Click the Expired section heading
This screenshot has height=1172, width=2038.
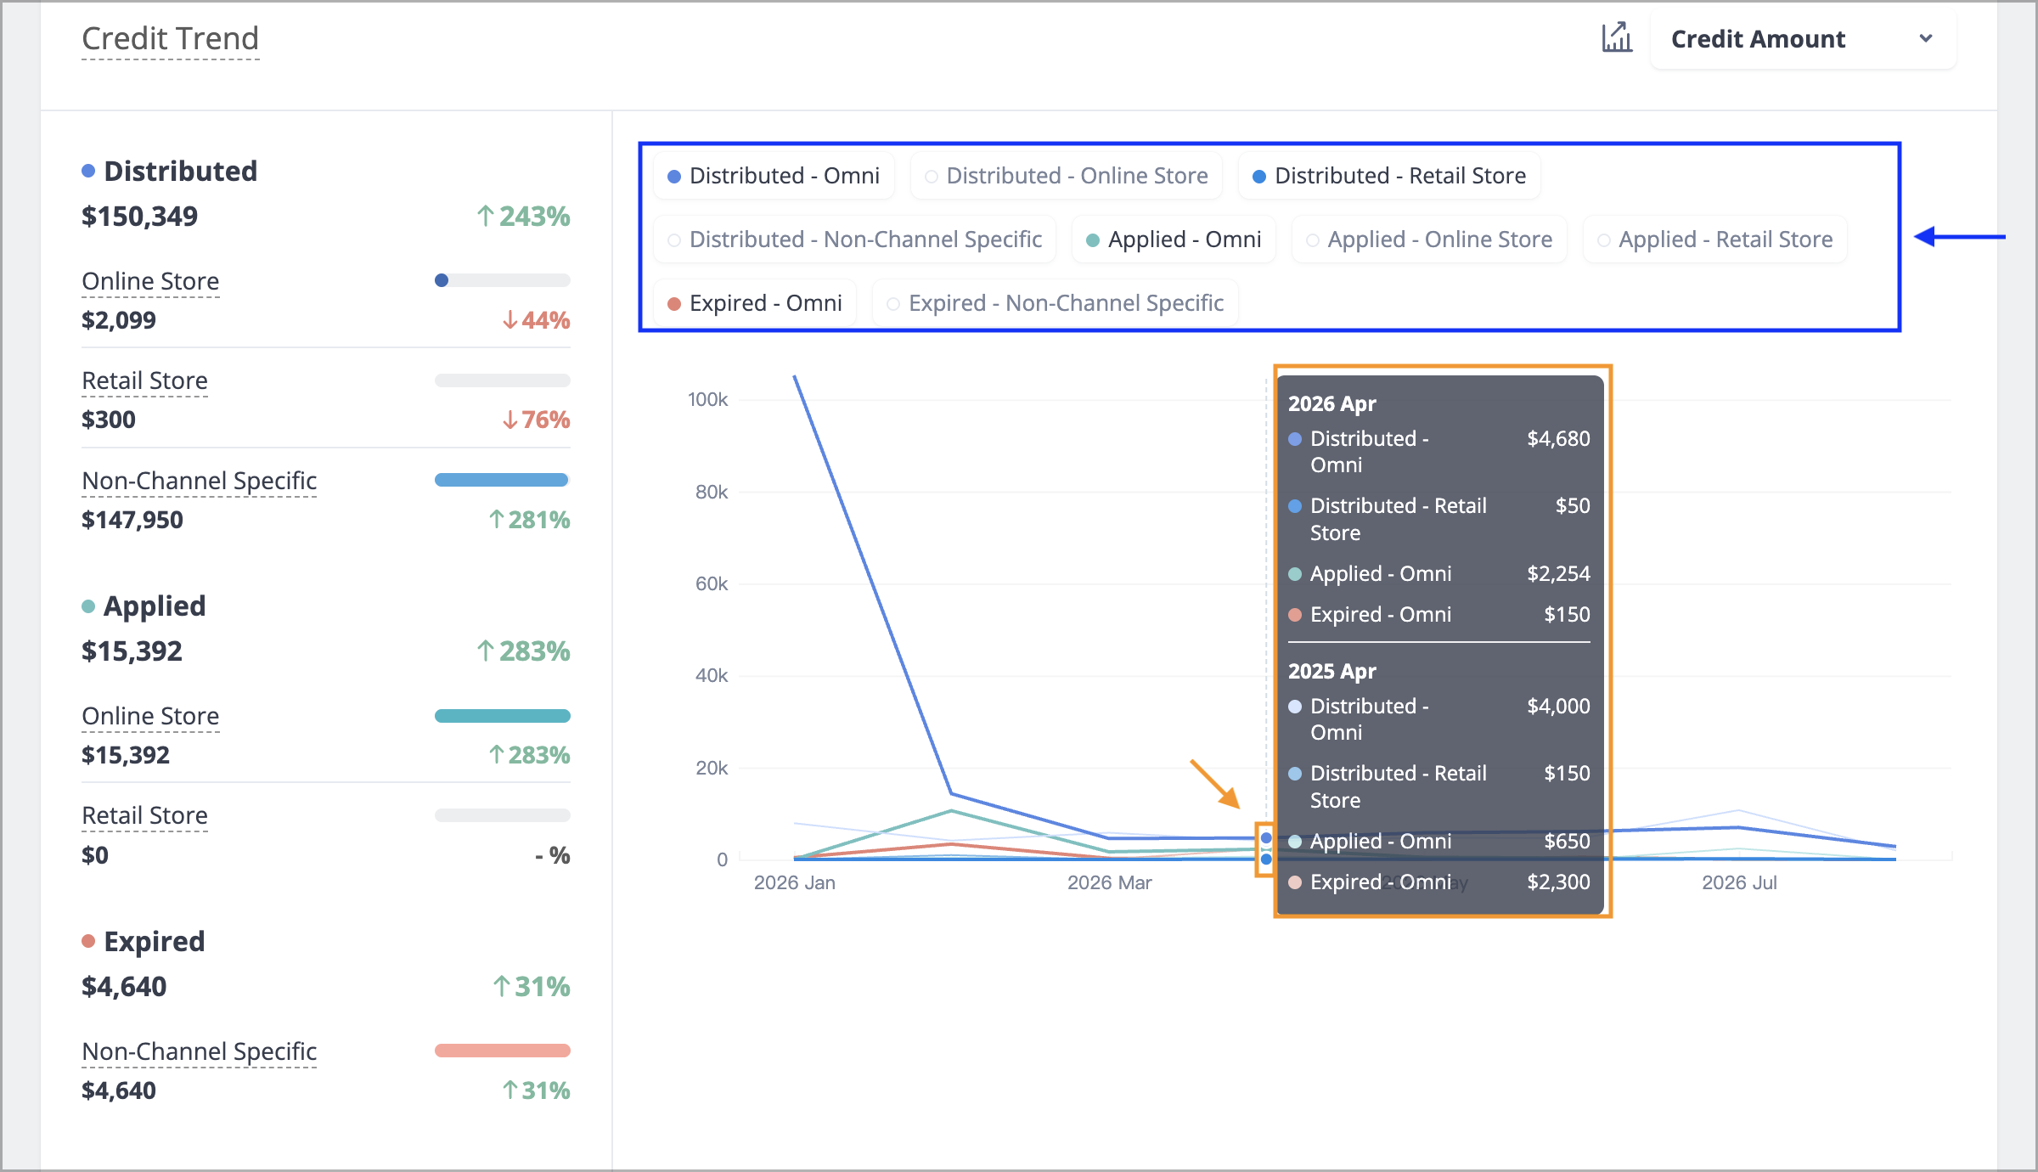[x=155, y=942]
